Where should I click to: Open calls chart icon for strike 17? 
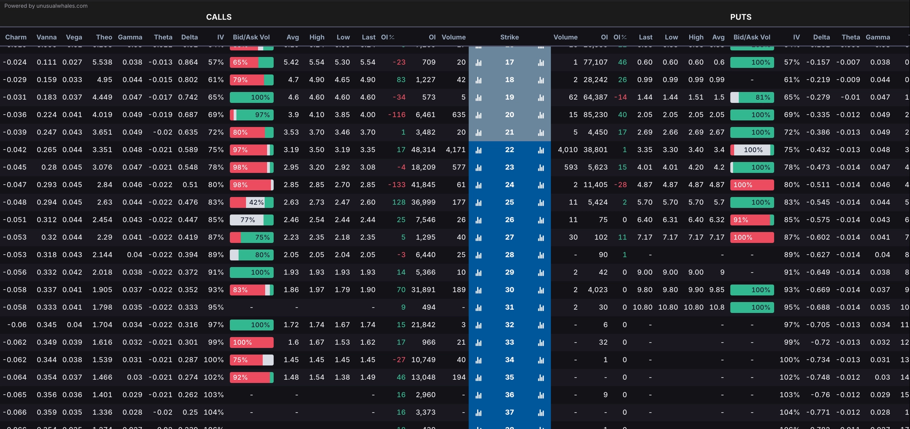pyautogui.click(x=479, y=63)
